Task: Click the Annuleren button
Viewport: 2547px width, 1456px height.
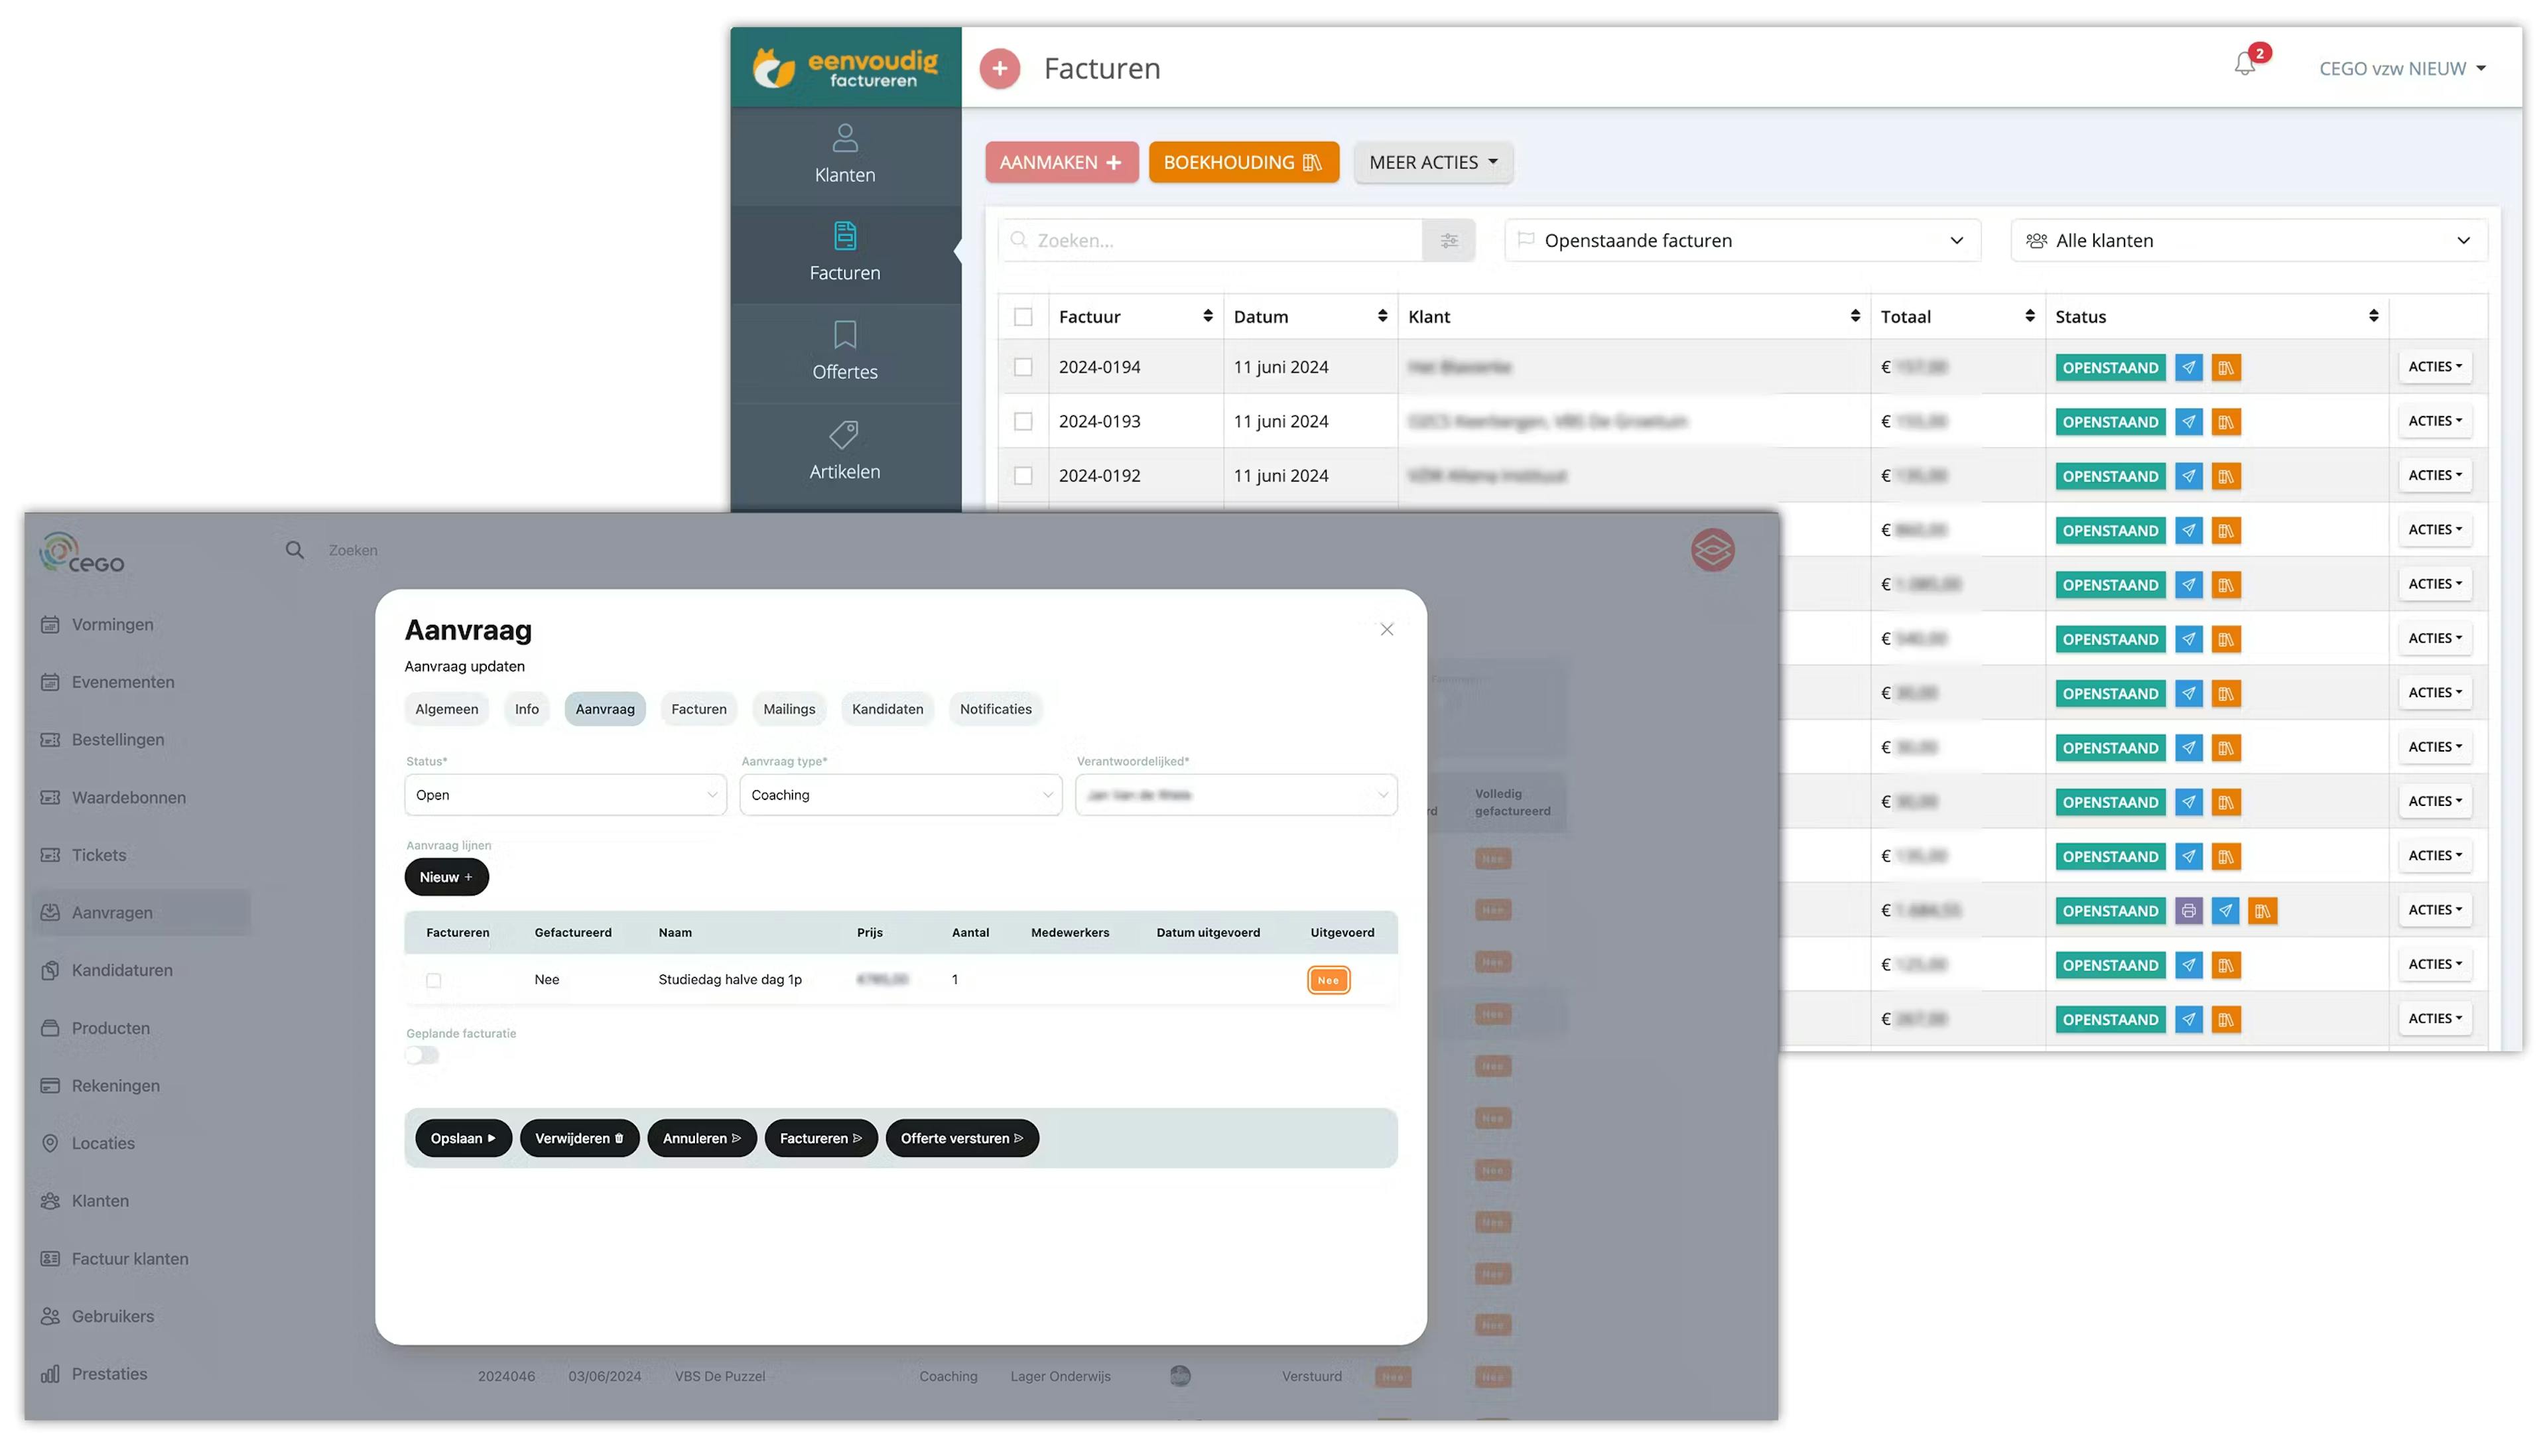Action: coord(702,1138)
